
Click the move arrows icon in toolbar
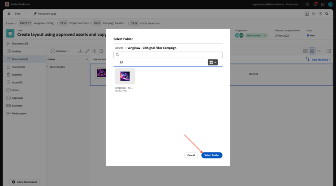click(94, 51)
